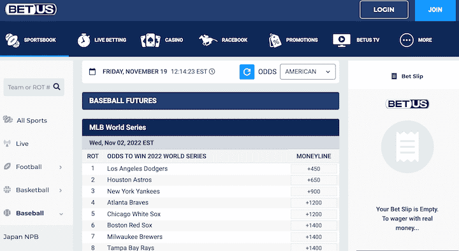Click the JOIN button

435,10
